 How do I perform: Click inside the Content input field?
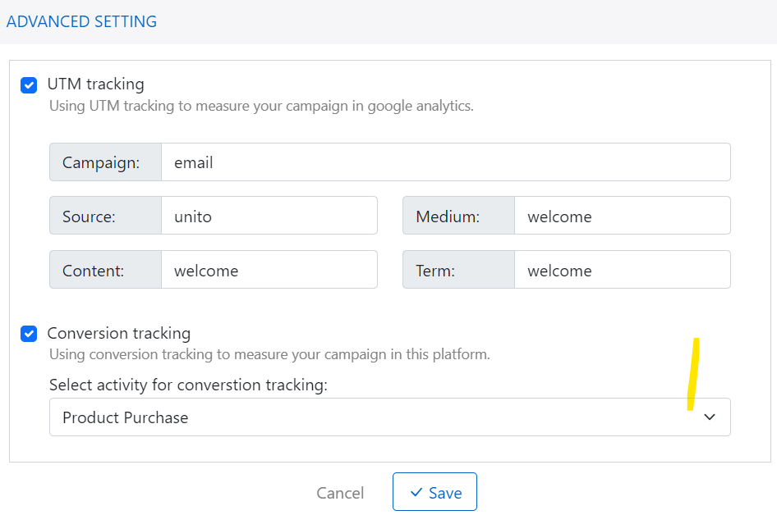tap(269, 271)
